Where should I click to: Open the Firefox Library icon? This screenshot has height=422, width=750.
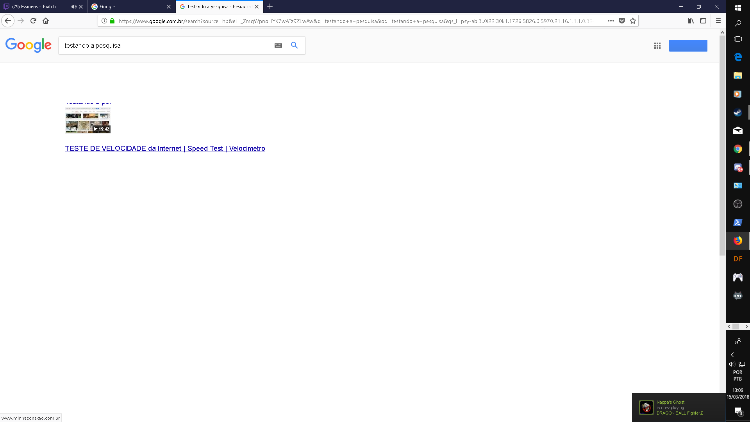[x=691, y=21]
